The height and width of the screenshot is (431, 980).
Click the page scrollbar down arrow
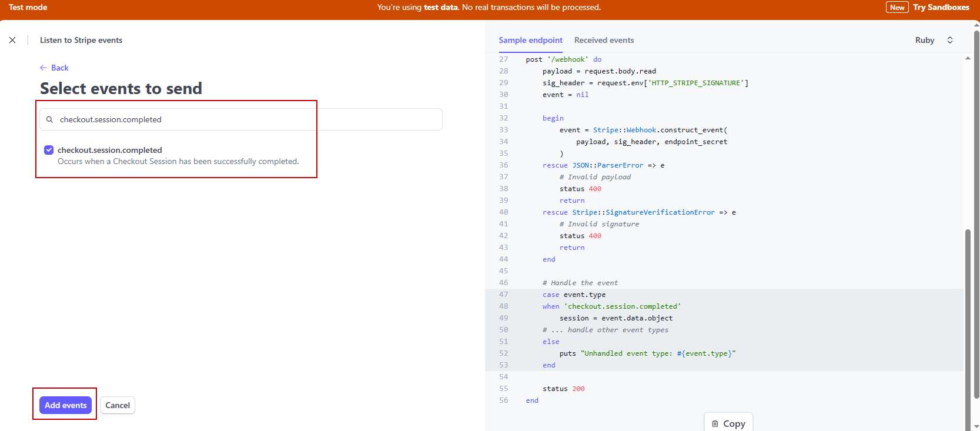tap(976, 426)
